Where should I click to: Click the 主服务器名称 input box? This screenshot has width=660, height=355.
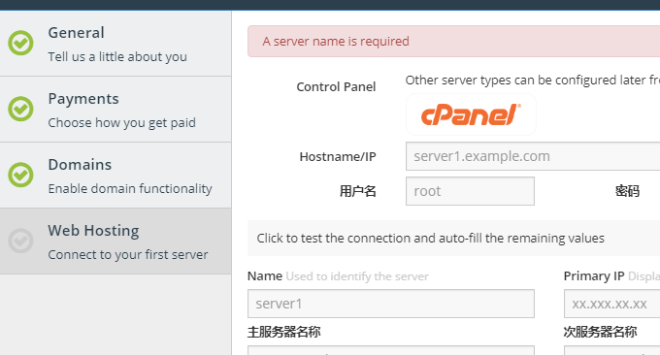point(391,350)
